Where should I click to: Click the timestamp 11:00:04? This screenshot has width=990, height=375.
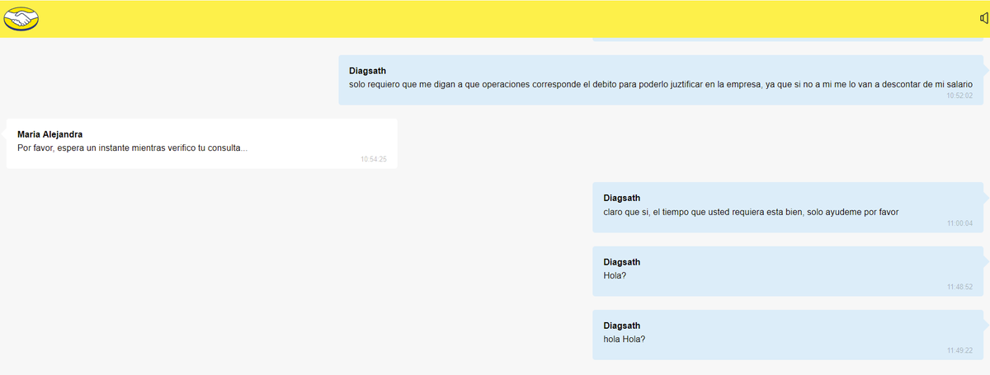click(x=959, y=223)
